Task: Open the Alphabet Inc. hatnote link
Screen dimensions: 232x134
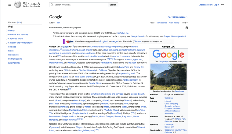Action: 123,33
